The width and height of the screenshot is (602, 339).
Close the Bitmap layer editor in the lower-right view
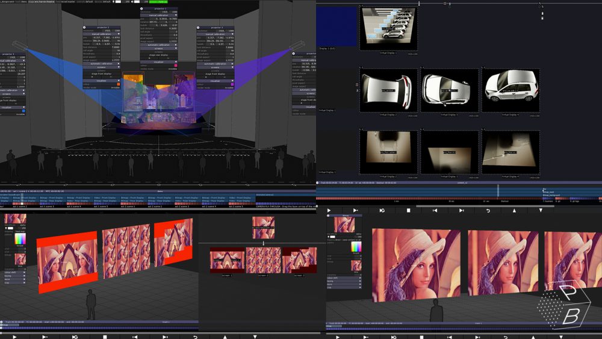click(328, 216)
